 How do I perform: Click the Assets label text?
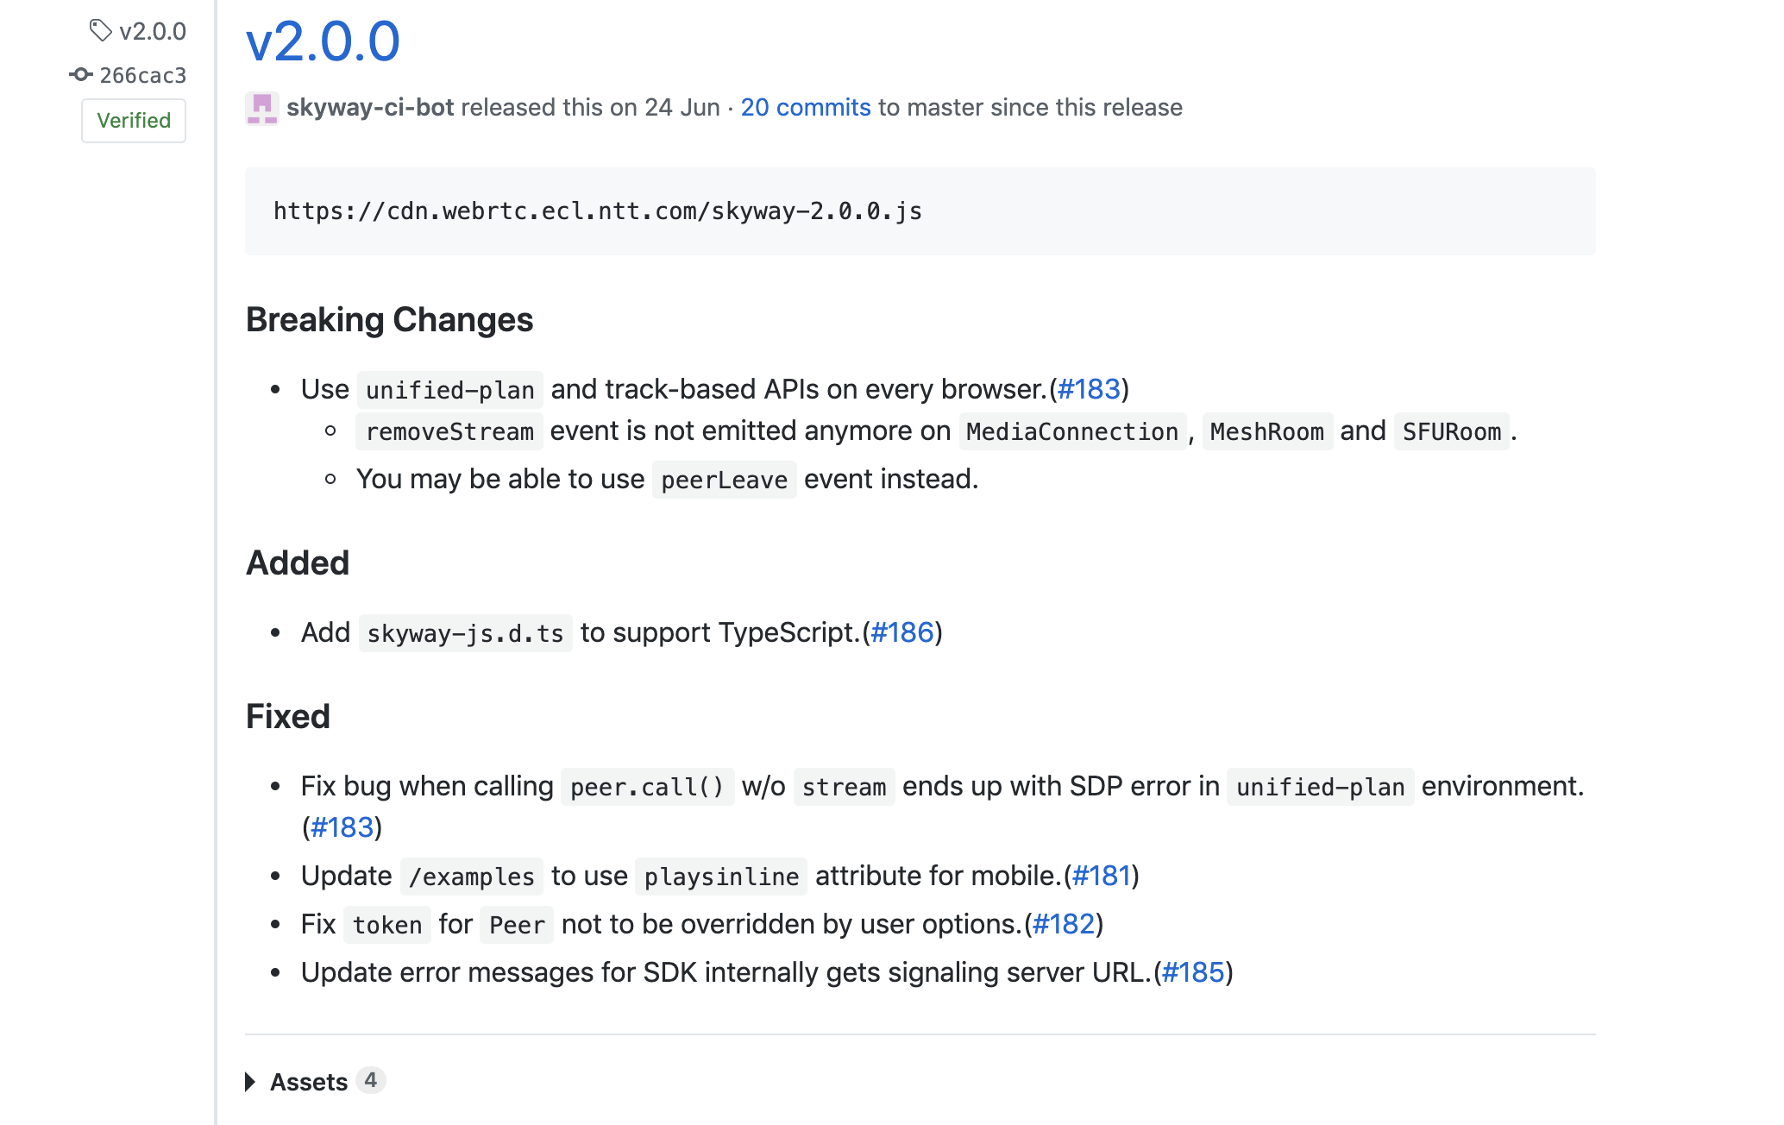point(309,1082)
